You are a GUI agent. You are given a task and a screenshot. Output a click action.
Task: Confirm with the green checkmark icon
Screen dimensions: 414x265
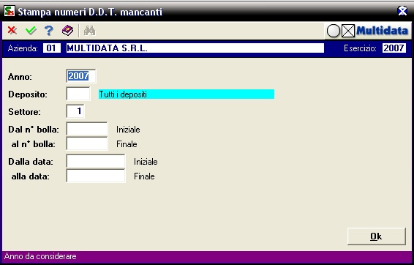[x=31, y=31]
